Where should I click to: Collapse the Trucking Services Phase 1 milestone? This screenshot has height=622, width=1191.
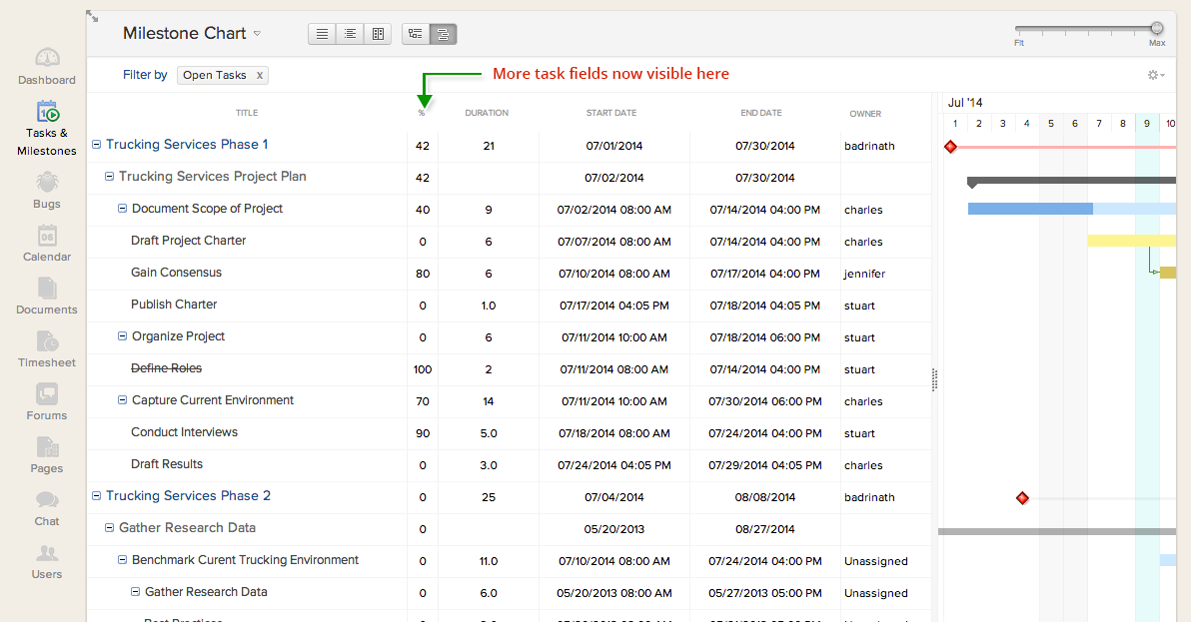point(97,145)
